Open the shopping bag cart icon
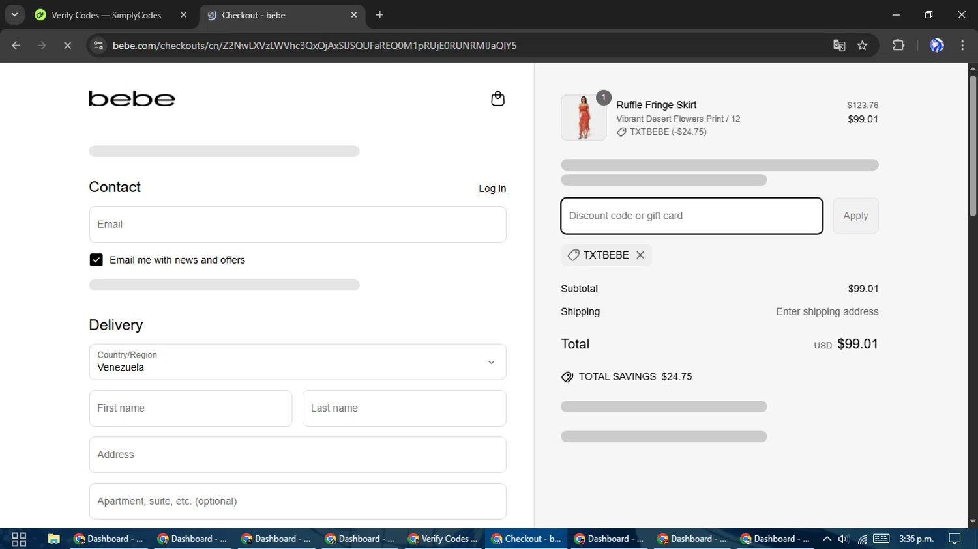The image size is (978, 549). pyautogui.click(x=497, y=98)
